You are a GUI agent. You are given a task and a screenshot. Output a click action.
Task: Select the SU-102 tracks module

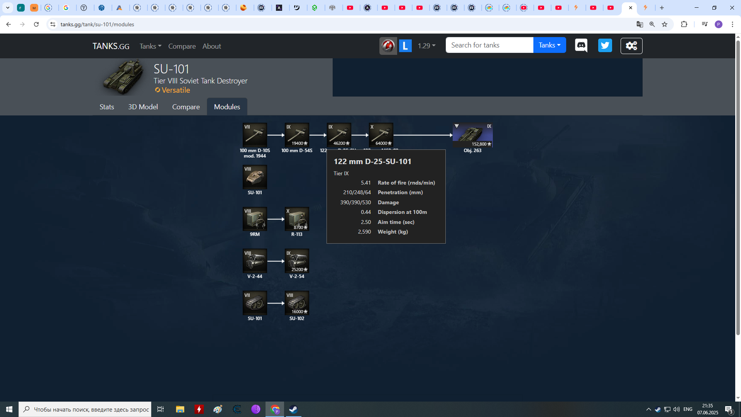point(297,303)
